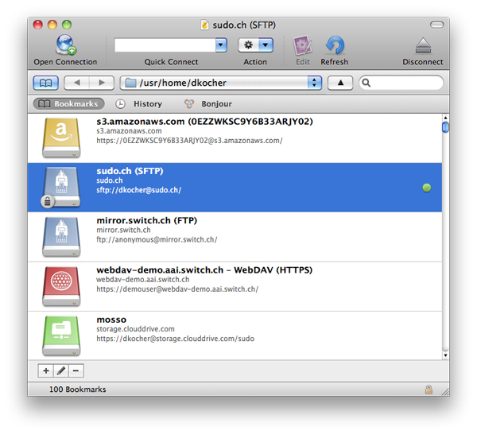Image resolution: width=477 pixels, height=434 pixels.
Task: Edit bookmark with the pencil button
Action: [61, 370]
